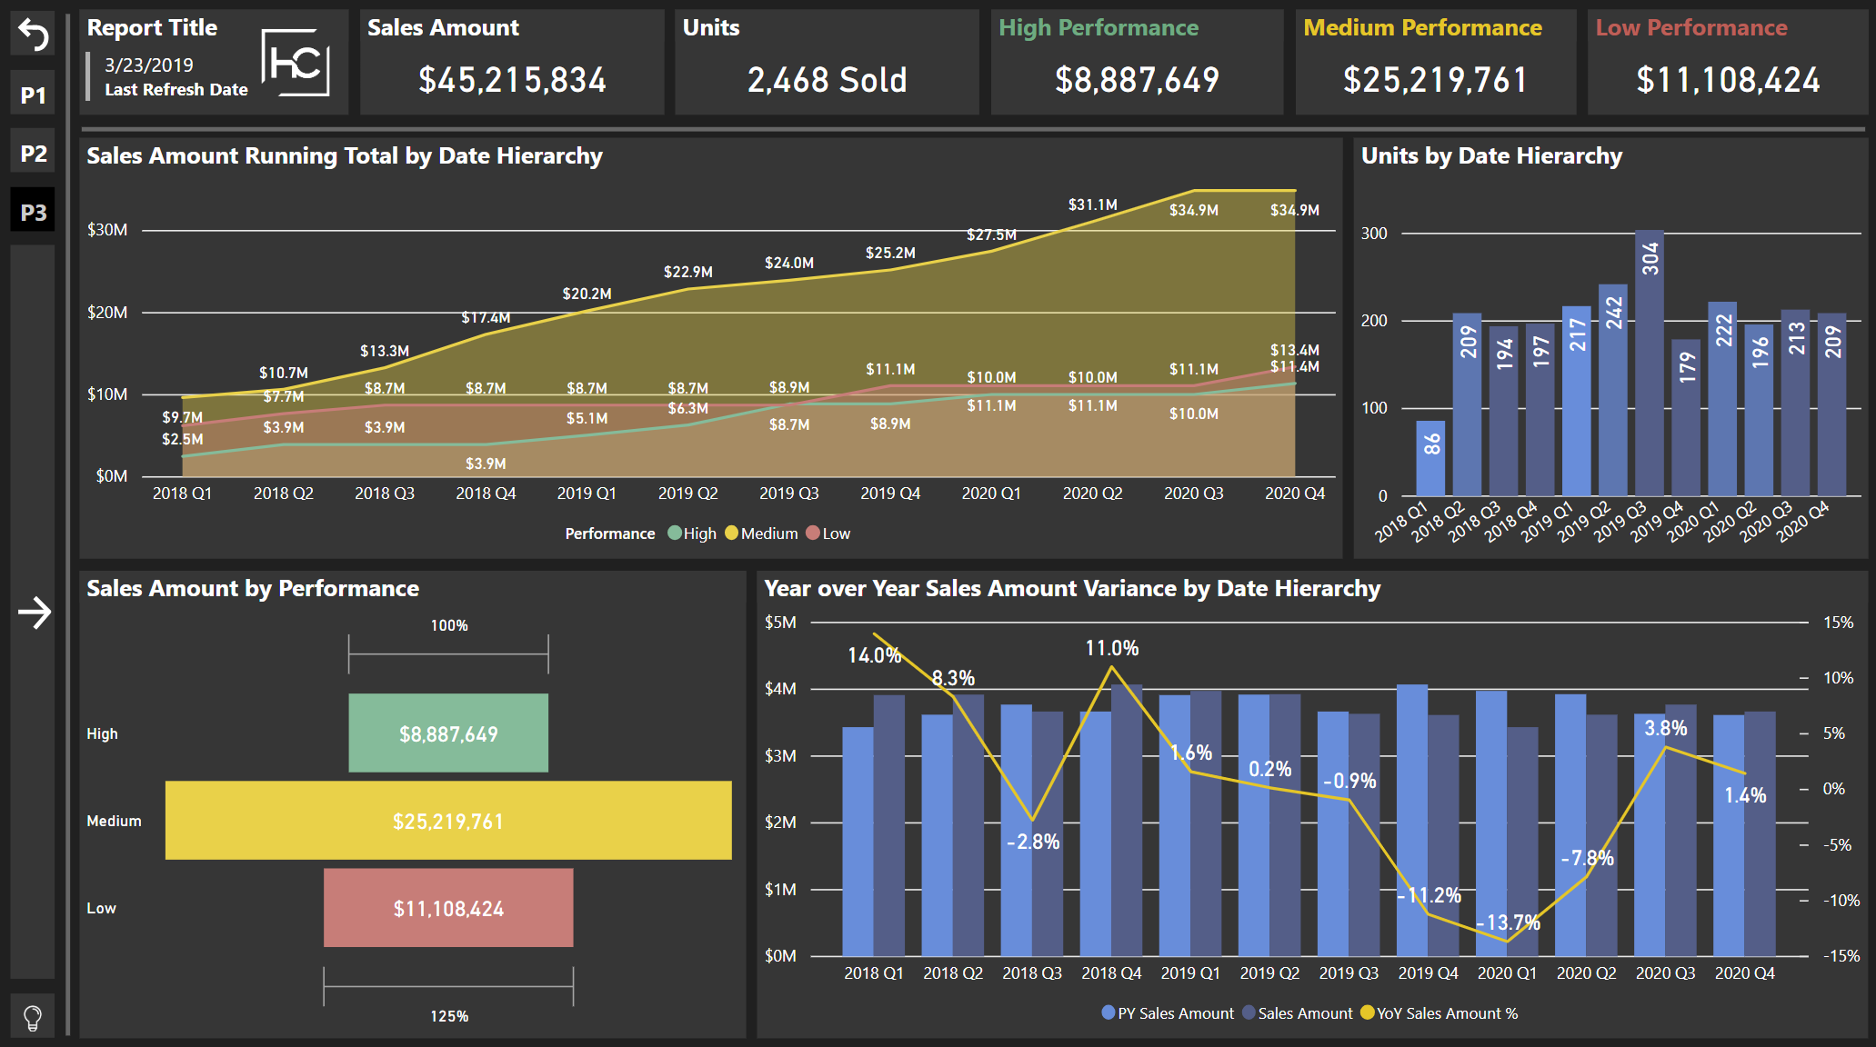Click the High legend marker in Performance legend
This screenshot has width=1876, height=1047.
677,533
